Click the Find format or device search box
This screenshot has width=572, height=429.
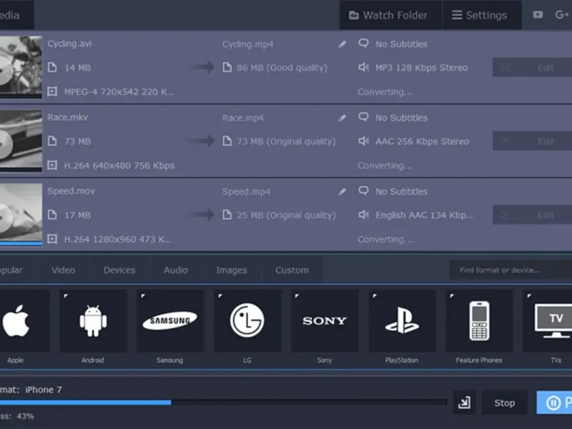point(511,270)
